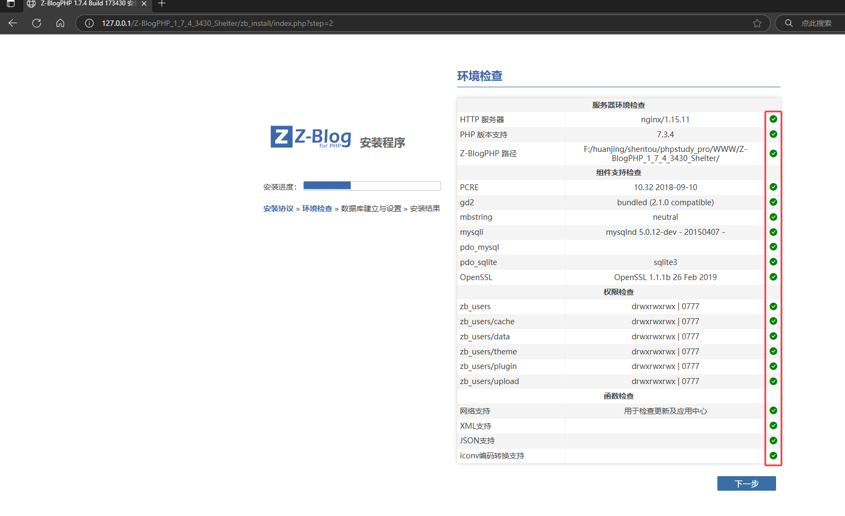Click the green check for OpenSSL

(x=773, y=277)
